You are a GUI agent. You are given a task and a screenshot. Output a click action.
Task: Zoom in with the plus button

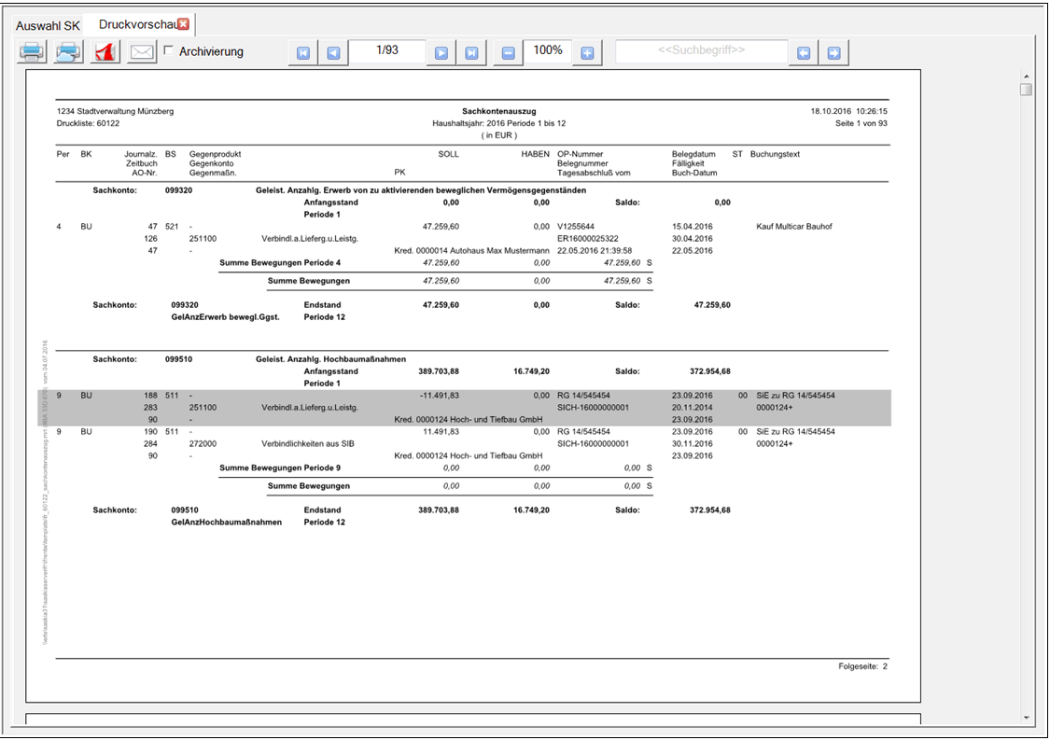tap(586, 53)
